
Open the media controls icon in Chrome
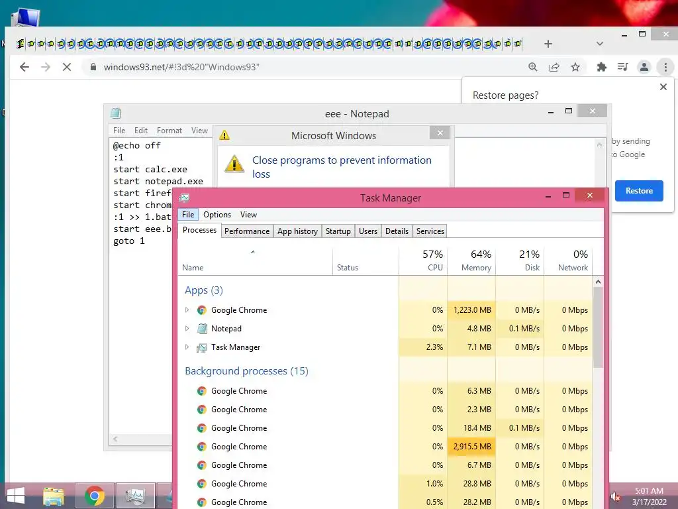pyautogui.click(x=622, y=67)
